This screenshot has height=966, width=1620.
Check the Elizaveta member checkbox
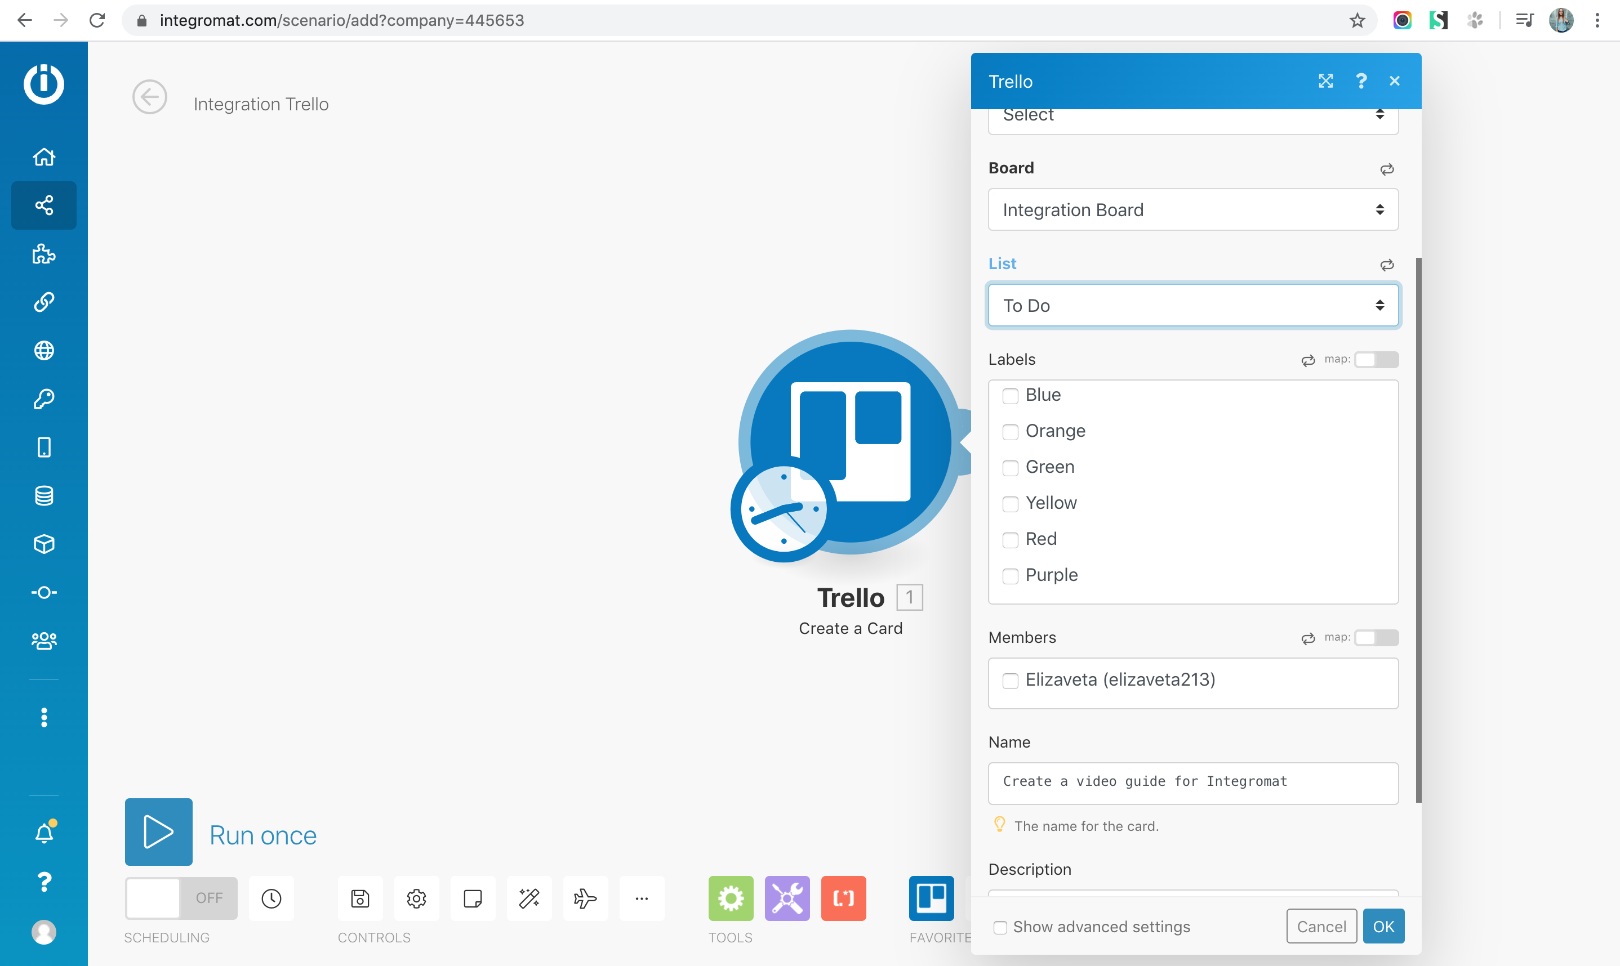(x=1010, y=681)
